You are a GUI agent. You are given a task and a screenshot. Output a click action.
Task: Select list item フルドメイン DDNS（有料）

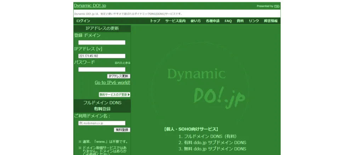click(210, 137)
